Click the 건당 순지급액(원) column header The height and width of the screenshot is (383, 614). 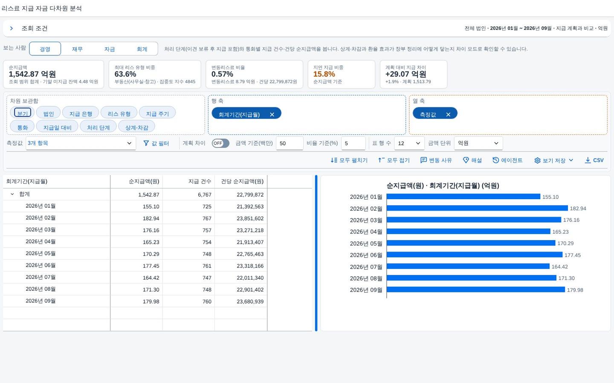click(241, 182)
